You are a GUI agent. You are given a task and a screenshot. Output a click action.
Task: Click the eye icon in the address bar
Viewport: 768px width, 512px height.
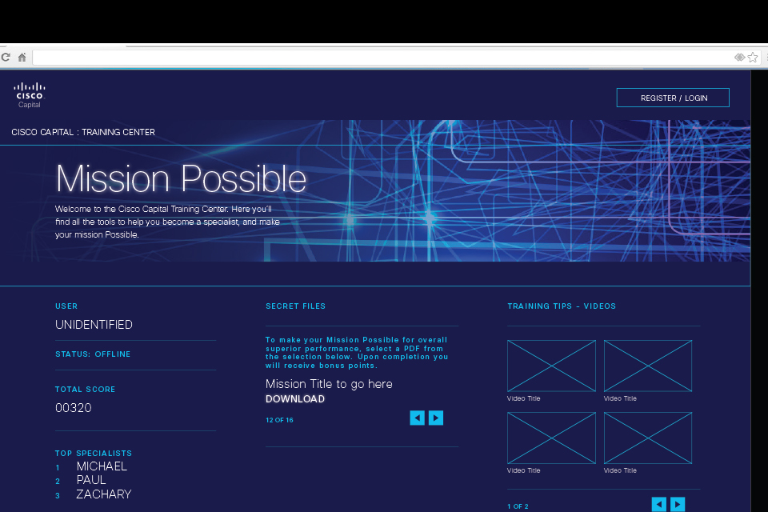739,58
